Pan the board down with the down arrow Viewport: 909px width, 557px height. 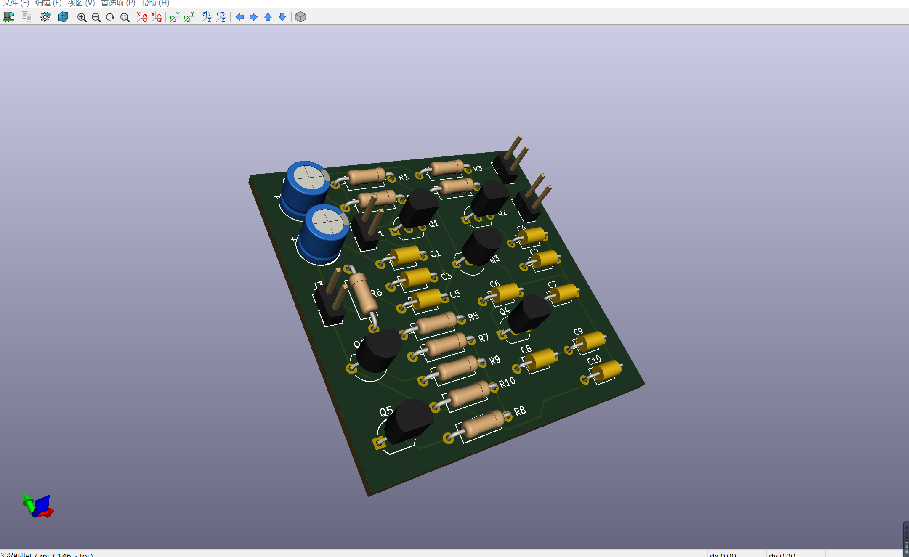tap(282, 17)
